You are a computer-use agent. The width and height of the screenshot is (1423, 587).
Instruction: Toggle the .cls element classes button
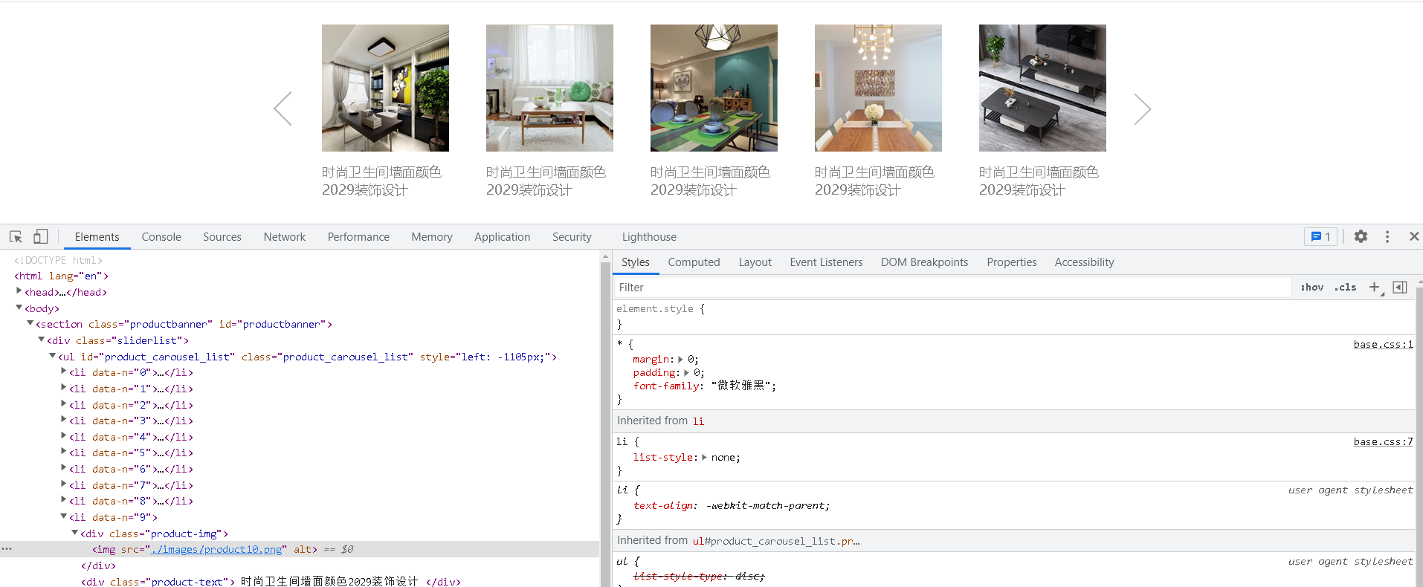(x=1346, y=288)
